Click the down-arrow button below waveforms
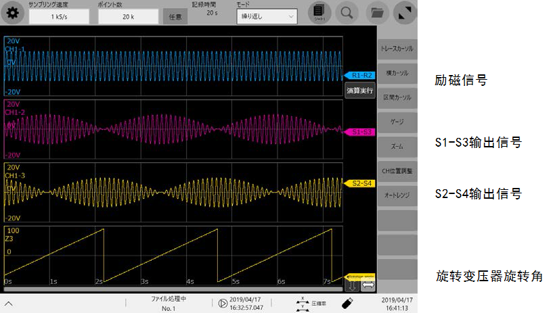This screenshot has height=313, width=557. coord(353,285)
